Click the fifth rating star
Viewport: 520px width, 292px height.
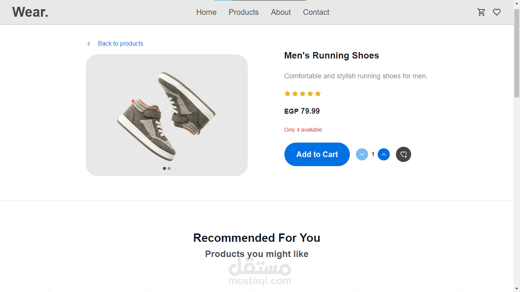tap(318, 94)
